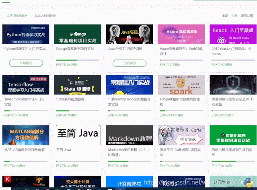The width and height of the screenshot is (257, 190).
Task: Click text 已学习4/105课时
Action: [x=222, y=115]
